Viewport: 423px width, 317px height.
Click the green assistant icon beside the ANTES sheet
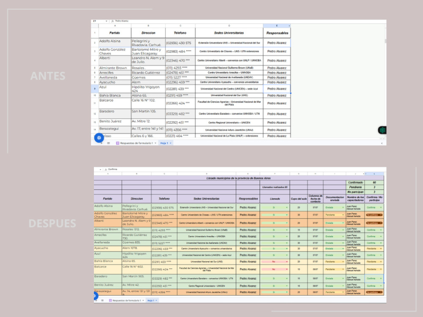pyautogui.click(x=382, y=130)
